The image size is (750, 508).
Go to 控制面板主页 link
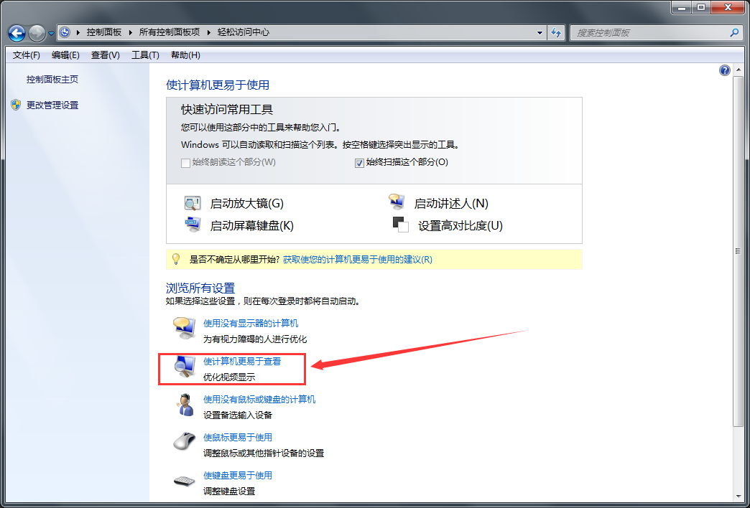[52, 80]
